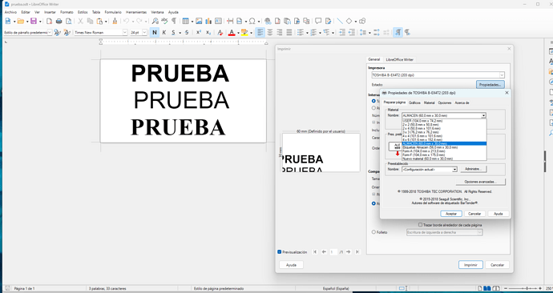Select the Insert line tool

340,21
